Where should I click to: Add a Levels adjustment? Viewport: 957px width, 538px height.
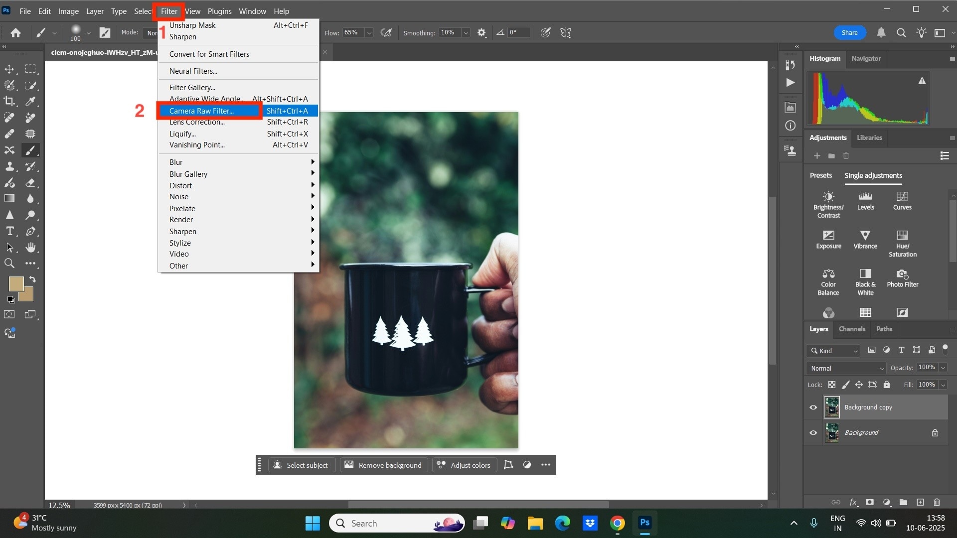[x=866, y=201]
